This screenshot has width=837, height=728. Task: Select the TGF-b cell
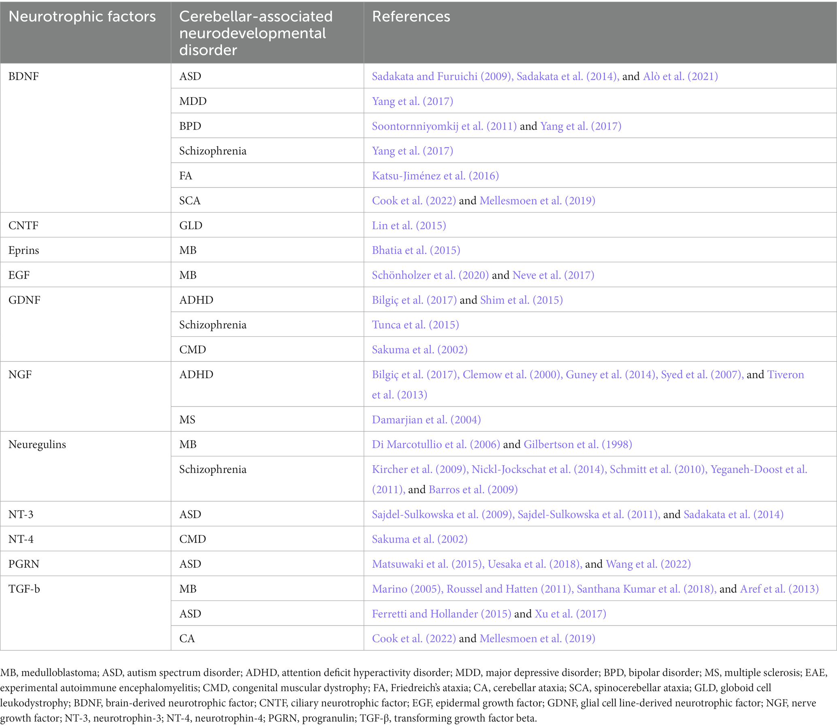(x=85, y=613)
